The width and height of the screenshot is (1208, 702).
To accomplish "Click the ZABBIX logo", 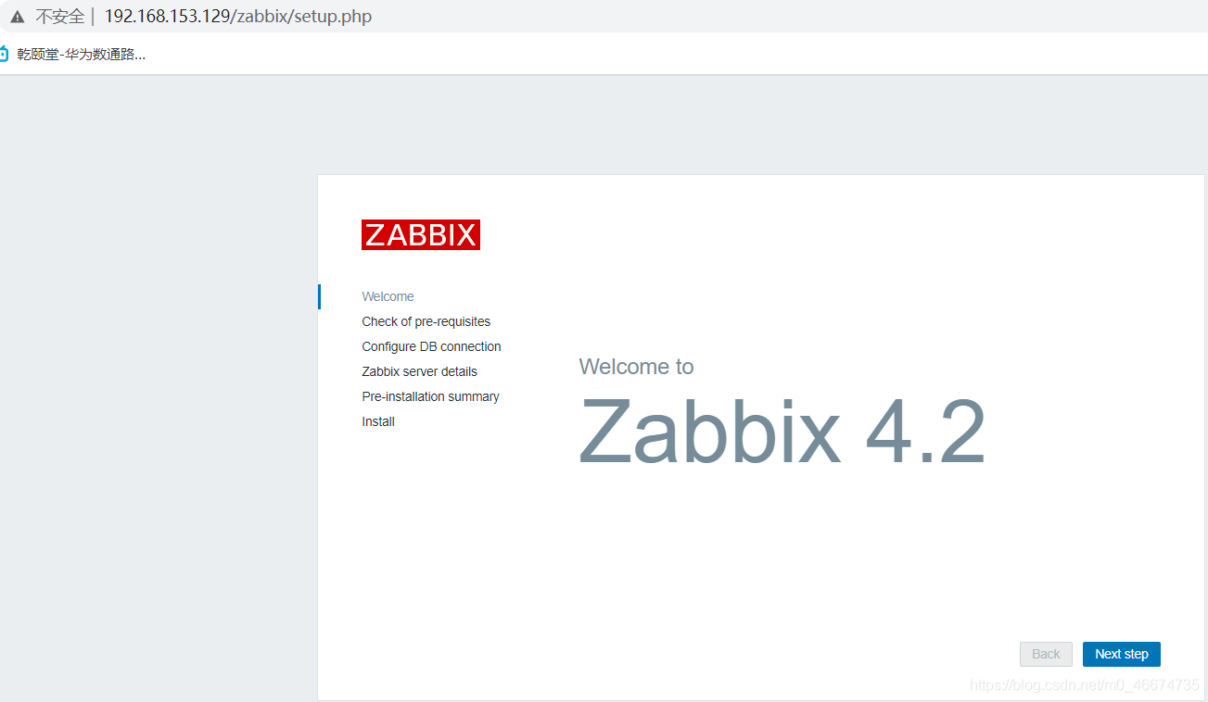I will click(421, 234).
